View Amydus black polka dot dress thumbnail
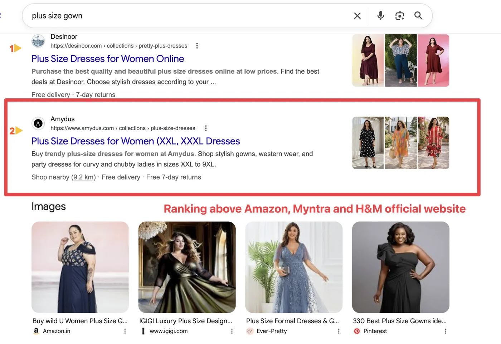This screenshot has width=501, height=344. tap(368, 143)
